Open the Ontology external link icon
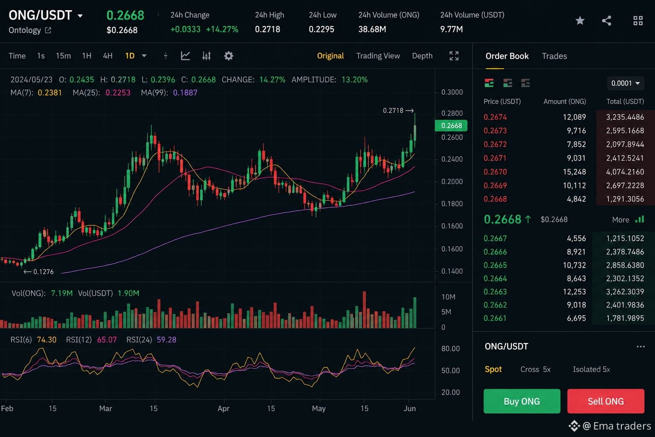The width and height of the screenshot is (655, 437). coord(48,30)
